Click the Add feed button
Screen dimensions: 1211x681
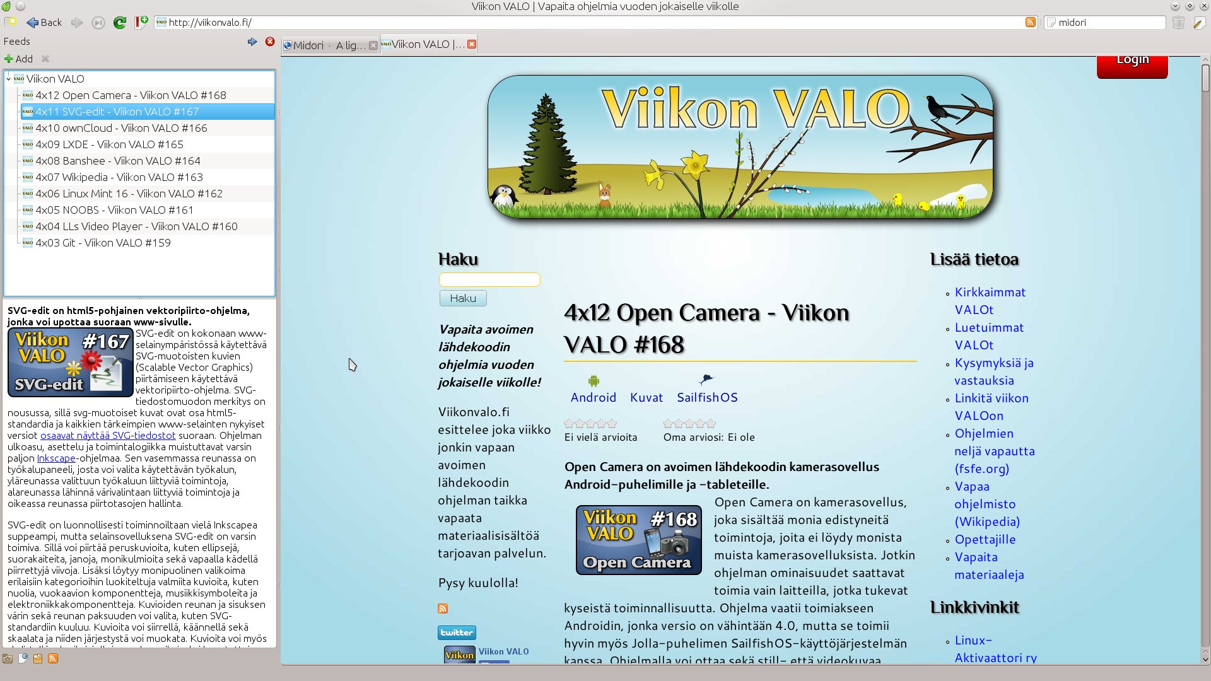point(19,59)
